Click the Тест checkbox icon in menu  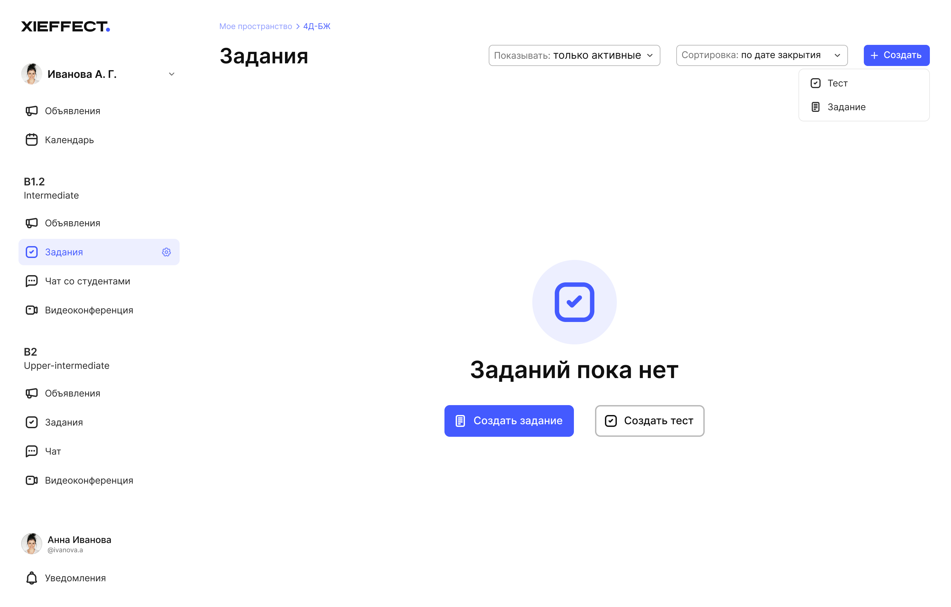pos(816,83)
